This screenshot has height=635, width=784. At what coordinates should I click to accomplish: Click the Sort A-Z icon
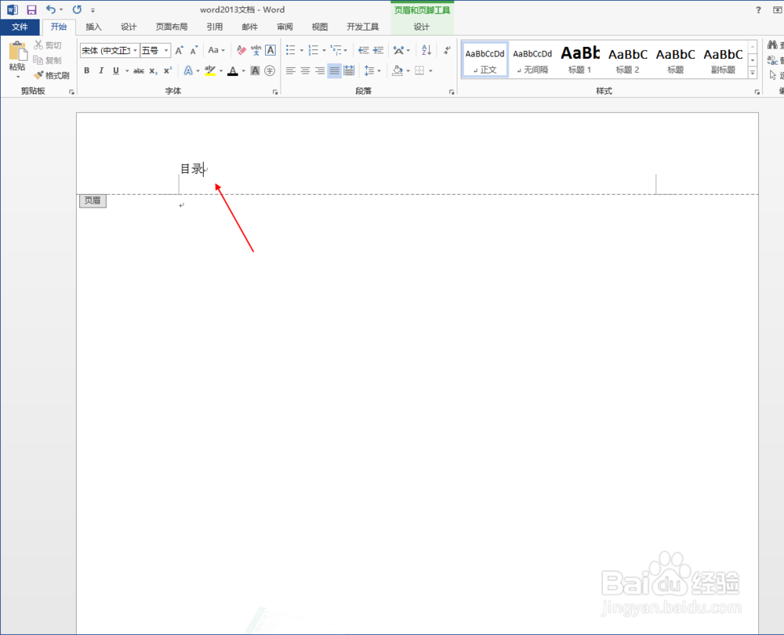426,50
